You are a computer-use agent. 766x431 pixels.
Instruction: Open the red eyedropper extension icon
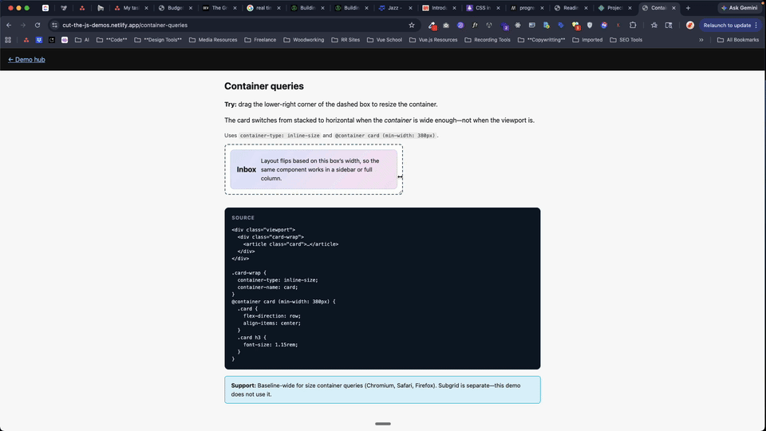pyautogui.click(x=432, y=25)
